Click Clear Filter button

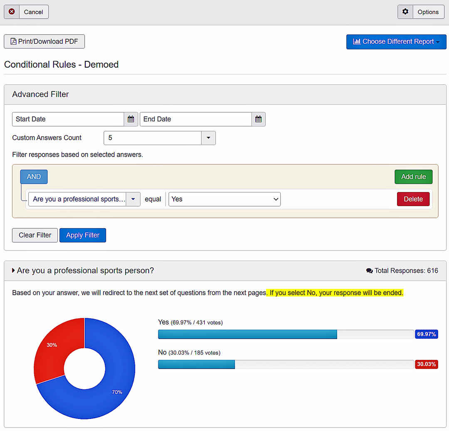(x=35, y=235)
